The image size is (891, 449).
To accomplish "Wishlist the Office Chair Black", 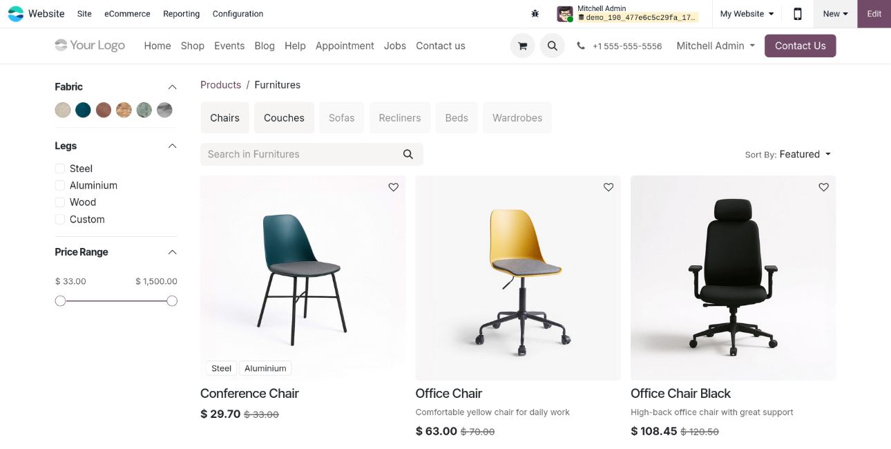I will pos(823,187).
